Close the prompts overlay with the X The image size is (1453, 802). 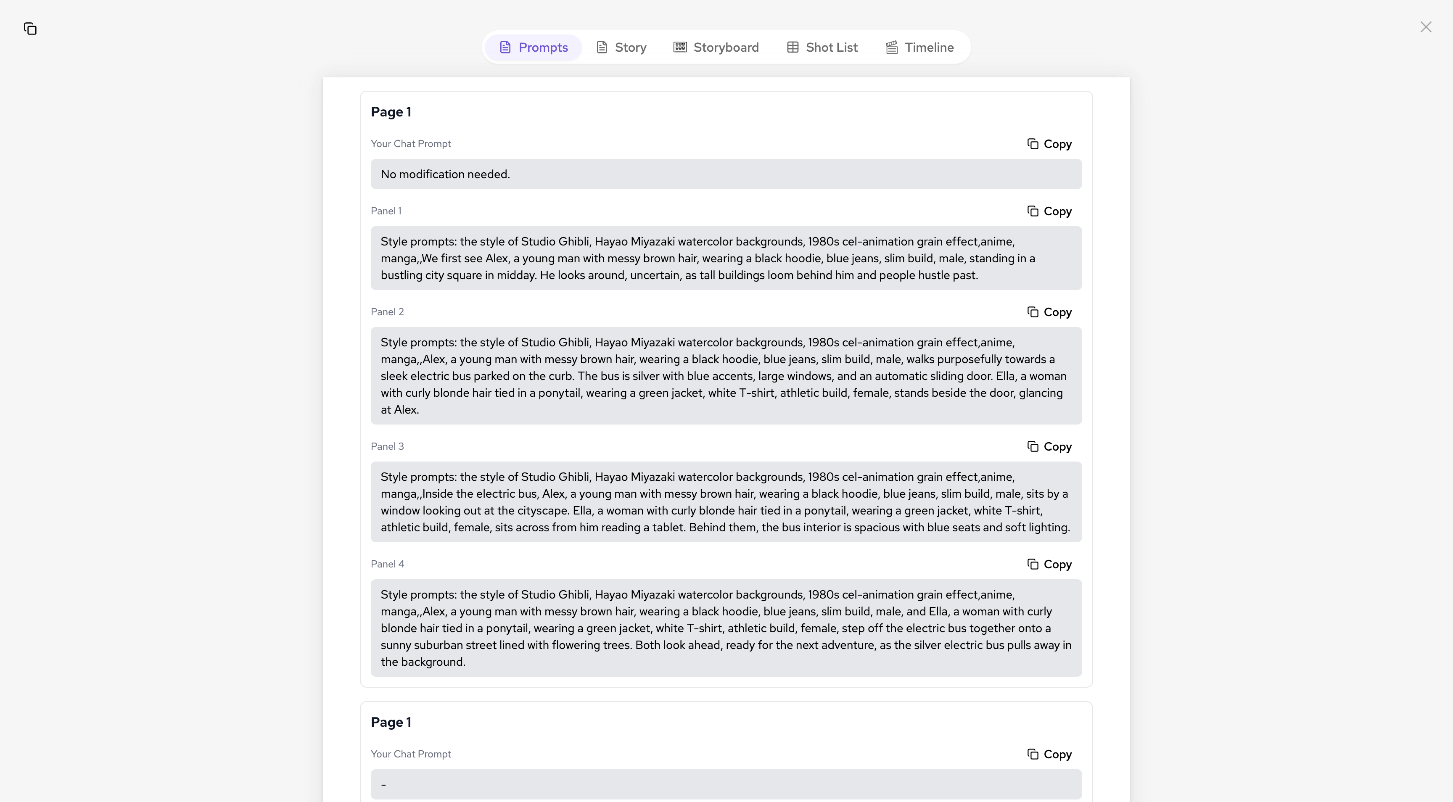[1425, 27]
